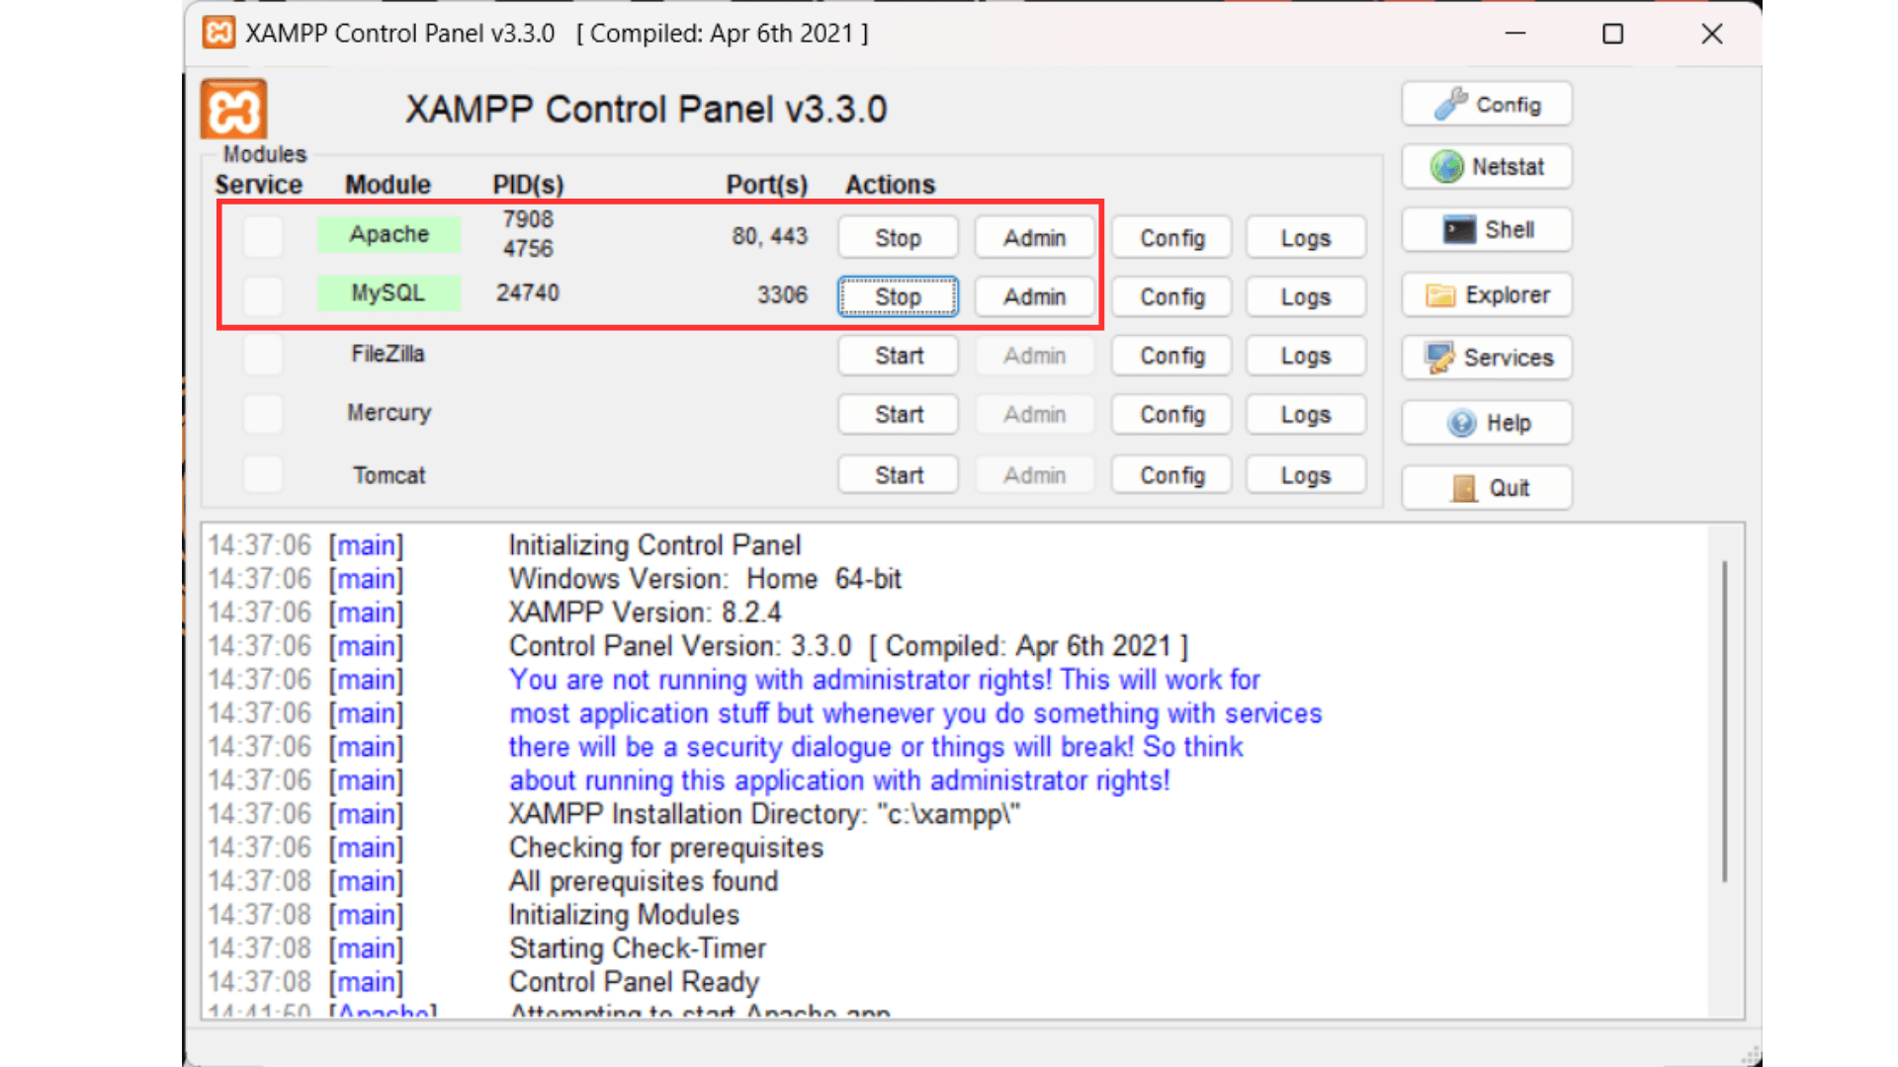The image size is (1898, 1067).
Task: Enable the Tomcat service checkbox
Action: [x=262, y=474]
